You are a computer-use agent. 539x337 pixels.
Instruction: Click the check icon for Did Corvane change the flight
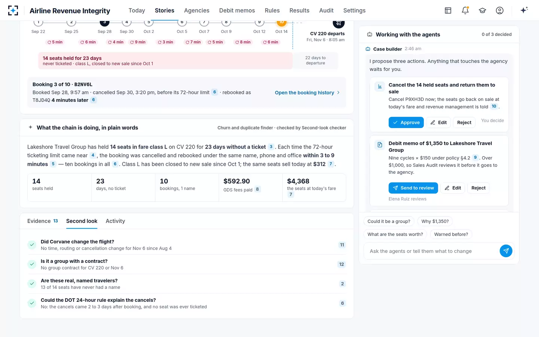coord(32,245)
